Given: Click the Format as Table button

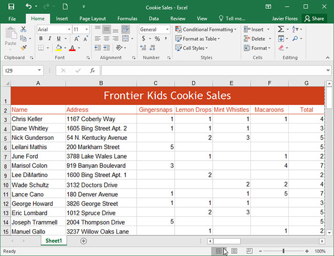Looking at the screenshot, I should point(203,39).
